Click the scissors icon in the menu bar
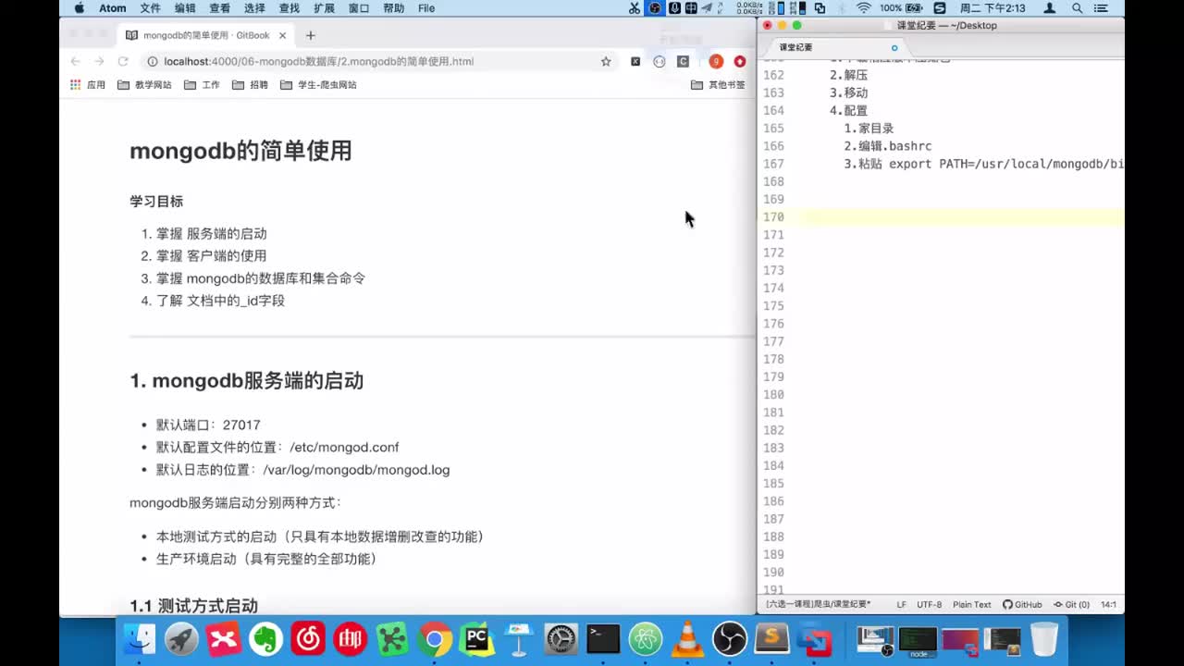The width and height of the screenshot is (1184, 666). coord(634,8)
